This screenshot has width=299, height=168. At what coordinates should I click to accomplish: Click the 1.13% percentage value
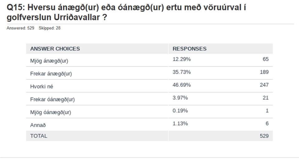(180, 124)
